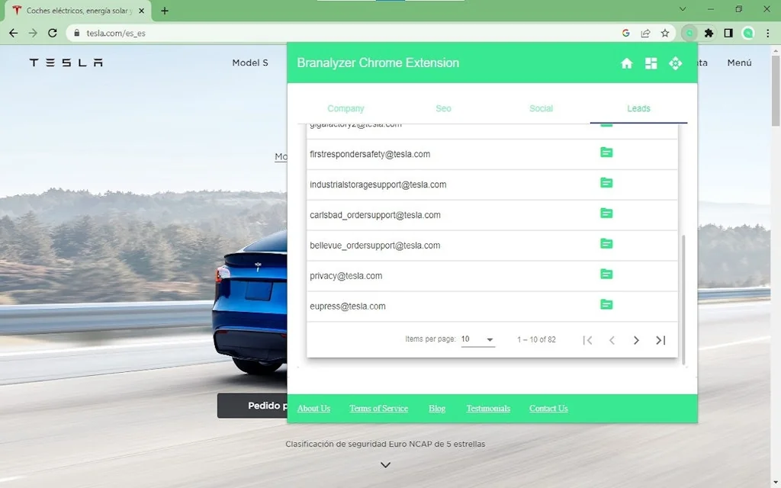This screenshot has width=781, height=488.
Task: Go to the next page of leads
Action: point(636,340)
